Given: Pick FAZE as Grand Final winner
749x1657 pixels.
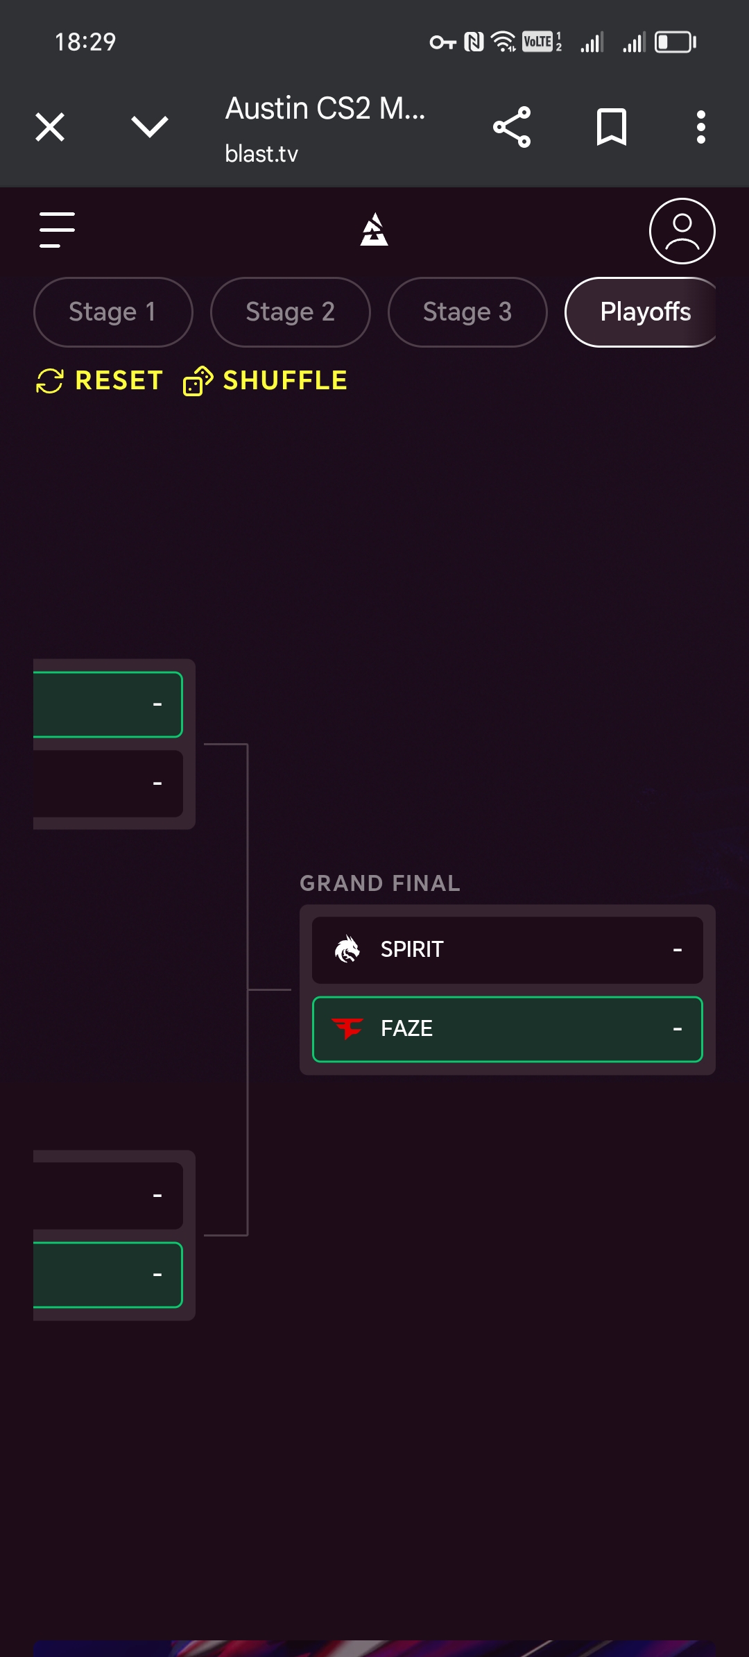Looking at the screenshot, I should (x=508, y=1029).
